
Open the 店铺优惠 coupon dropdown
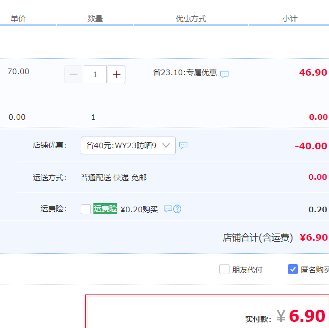click(x=128, y=145)
